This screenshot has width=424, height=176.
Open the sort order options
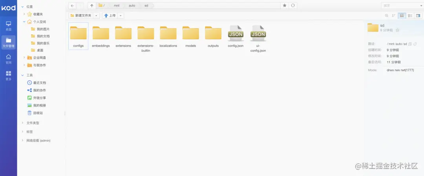click(394, 16)
